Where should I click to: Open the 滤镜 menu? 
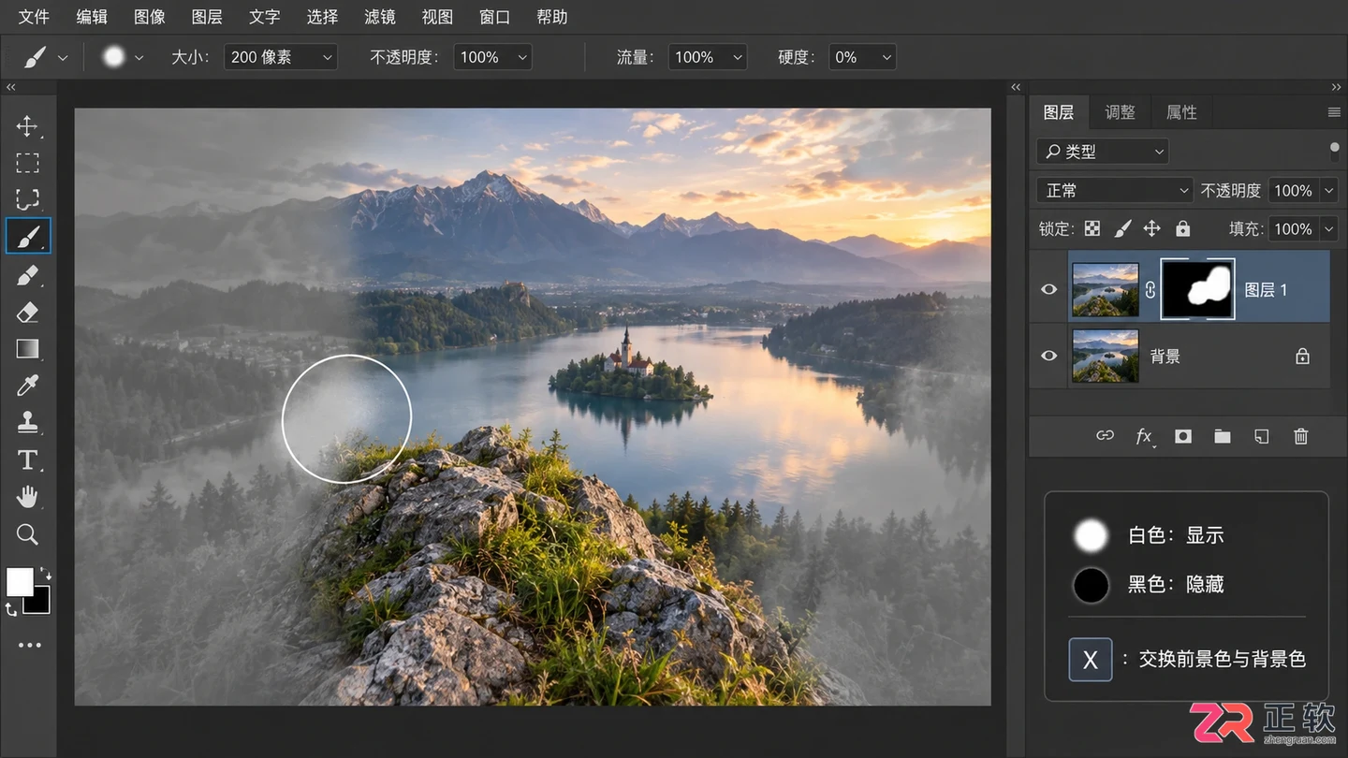pyautogui.click(x=379, y=17)
